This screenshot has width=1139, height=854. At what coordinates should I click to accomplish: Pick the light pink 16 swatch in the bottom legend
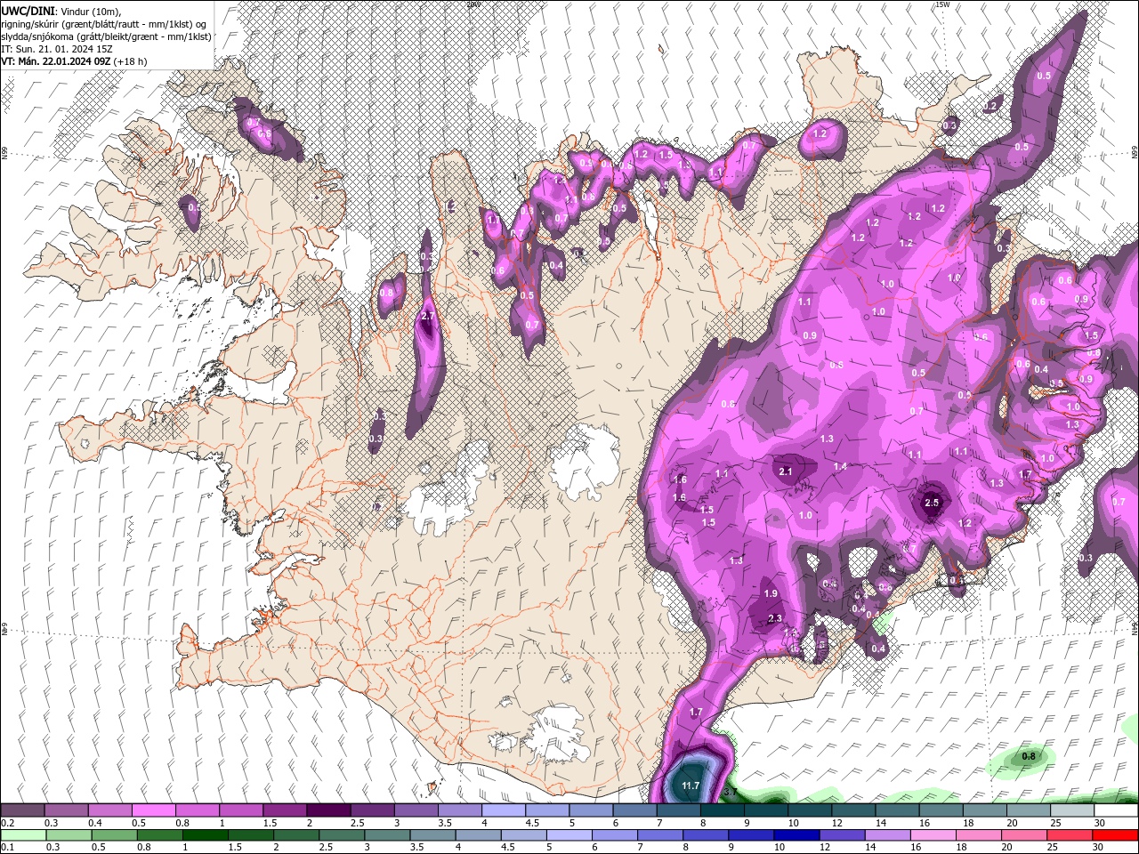coord(933,834)
